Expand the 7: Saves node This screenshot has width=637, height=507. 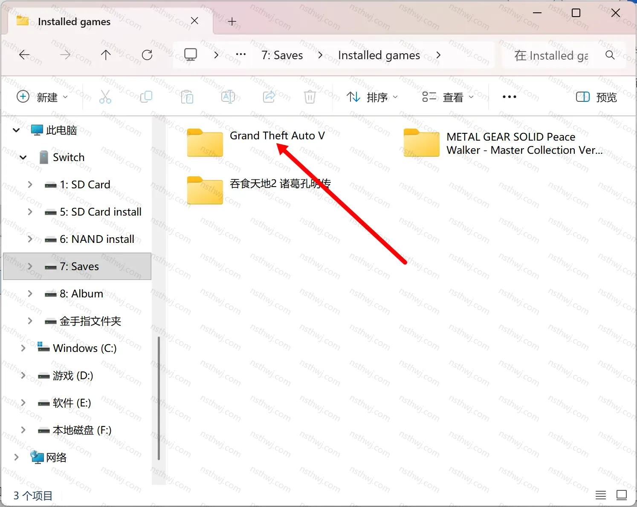tap(30, 266)
